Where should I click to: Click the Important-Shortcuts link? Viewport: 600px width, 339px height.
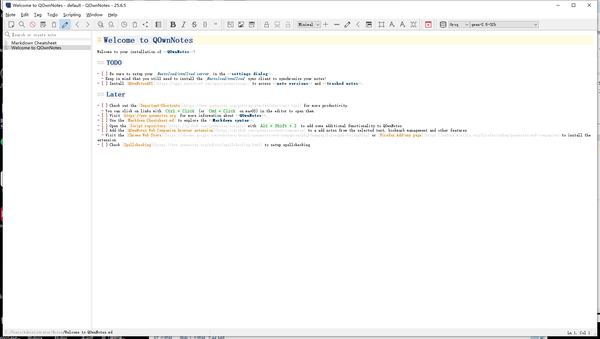160,106
